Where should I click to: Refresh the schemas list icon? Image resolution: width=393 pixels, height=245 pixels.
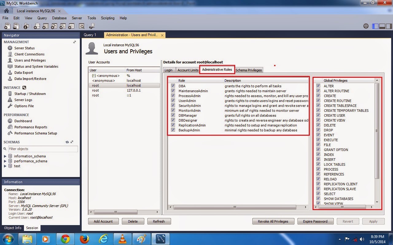pos(67,142)
